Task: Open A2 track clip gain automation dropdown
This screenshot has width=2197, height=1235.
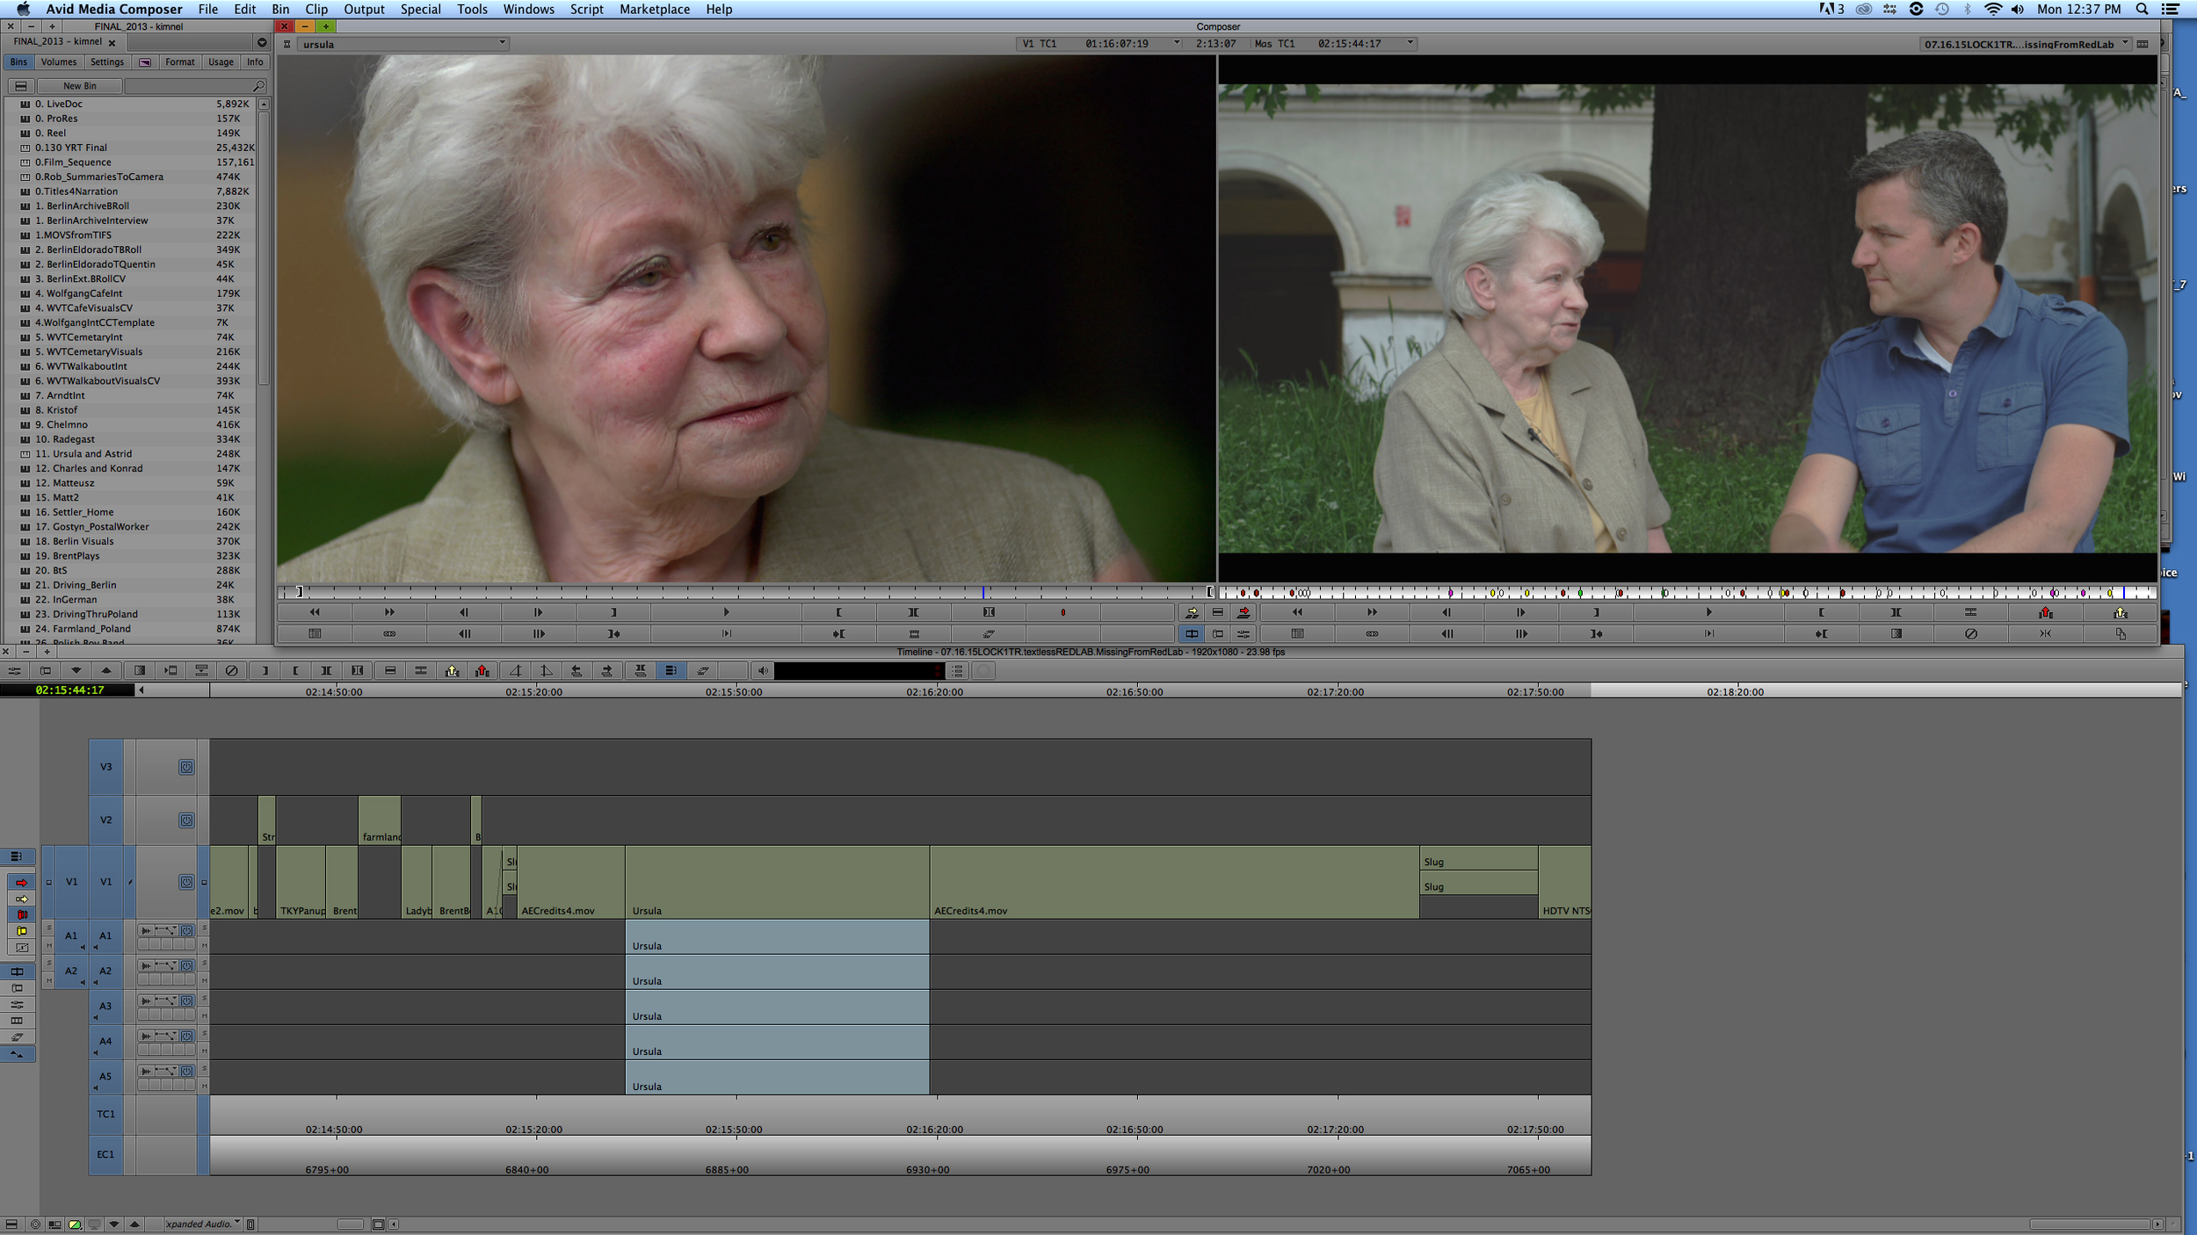Action: coord(165,965)
